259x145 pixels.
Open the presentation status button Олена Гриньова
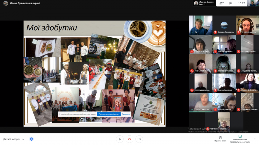coord(240,139)
